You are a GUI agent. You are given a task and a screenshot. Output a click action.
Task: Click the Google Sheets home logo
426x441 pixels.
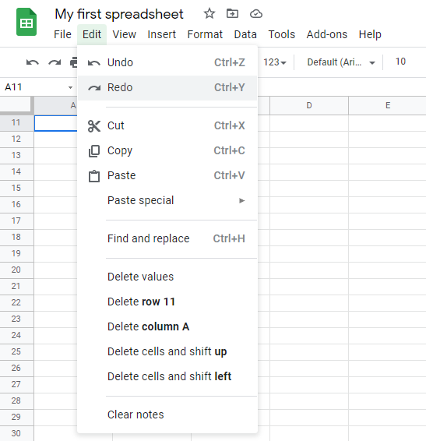[x=26, y=22]
